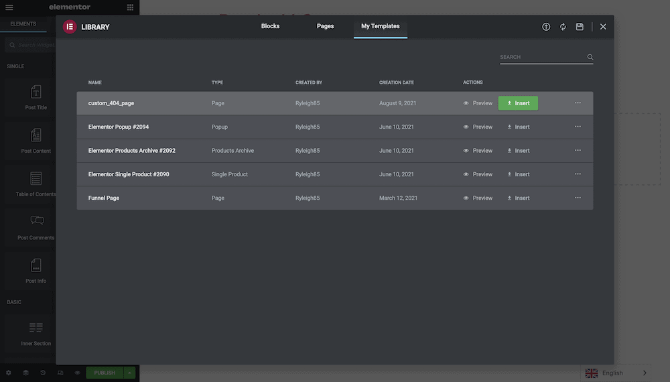
Task: Open the History icon
Action: click(x=43, y=373)
